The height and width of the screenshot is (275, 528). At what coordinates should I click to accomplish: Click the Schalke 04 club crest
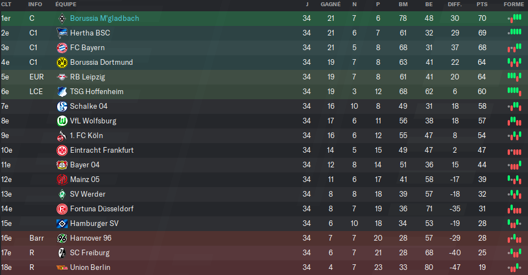[x=62, y=107]
